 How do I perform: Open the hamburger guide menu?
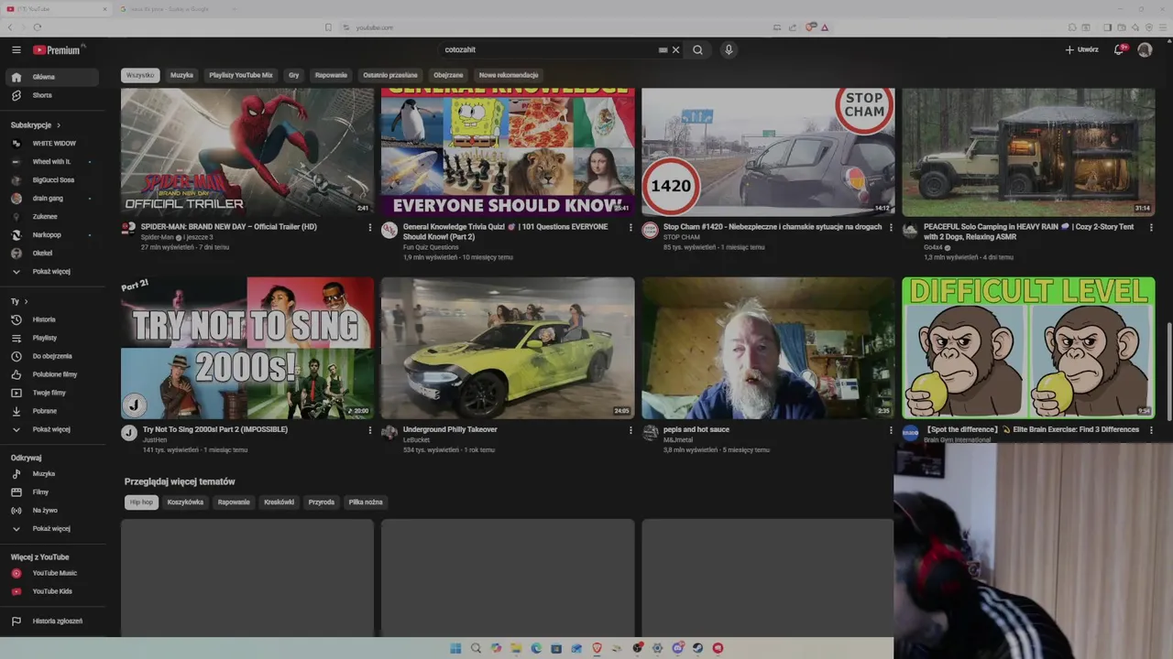[16, 49]
